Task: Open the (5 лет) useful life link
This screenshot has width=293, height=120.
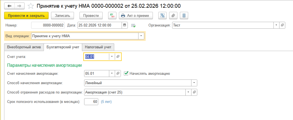Action: point(106,102)
